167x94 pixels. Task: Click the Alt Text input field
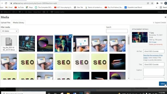[x=154, y=51]
